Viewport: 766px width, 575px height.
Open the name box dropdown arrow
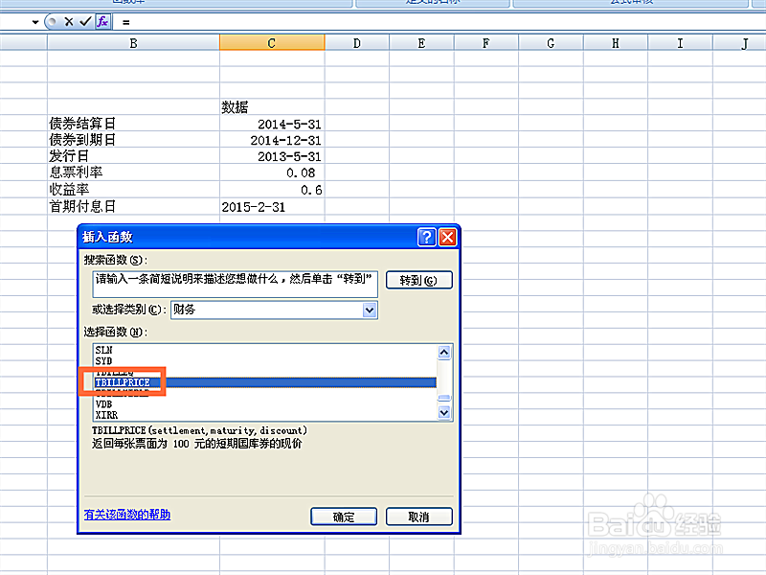click(x=35, y=22)
